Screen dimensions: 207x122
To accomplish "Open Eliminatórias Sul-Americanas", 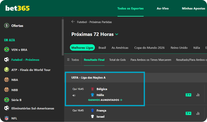I will pyautogui.click(x=33, y=108).
